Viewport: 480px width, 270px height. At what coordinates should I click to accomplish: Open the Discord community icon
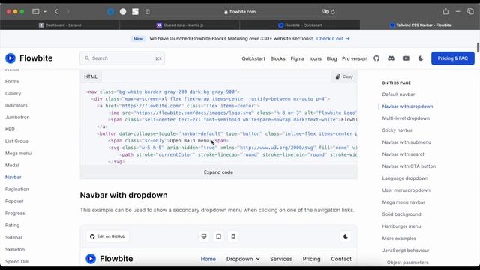coord(391,58)
